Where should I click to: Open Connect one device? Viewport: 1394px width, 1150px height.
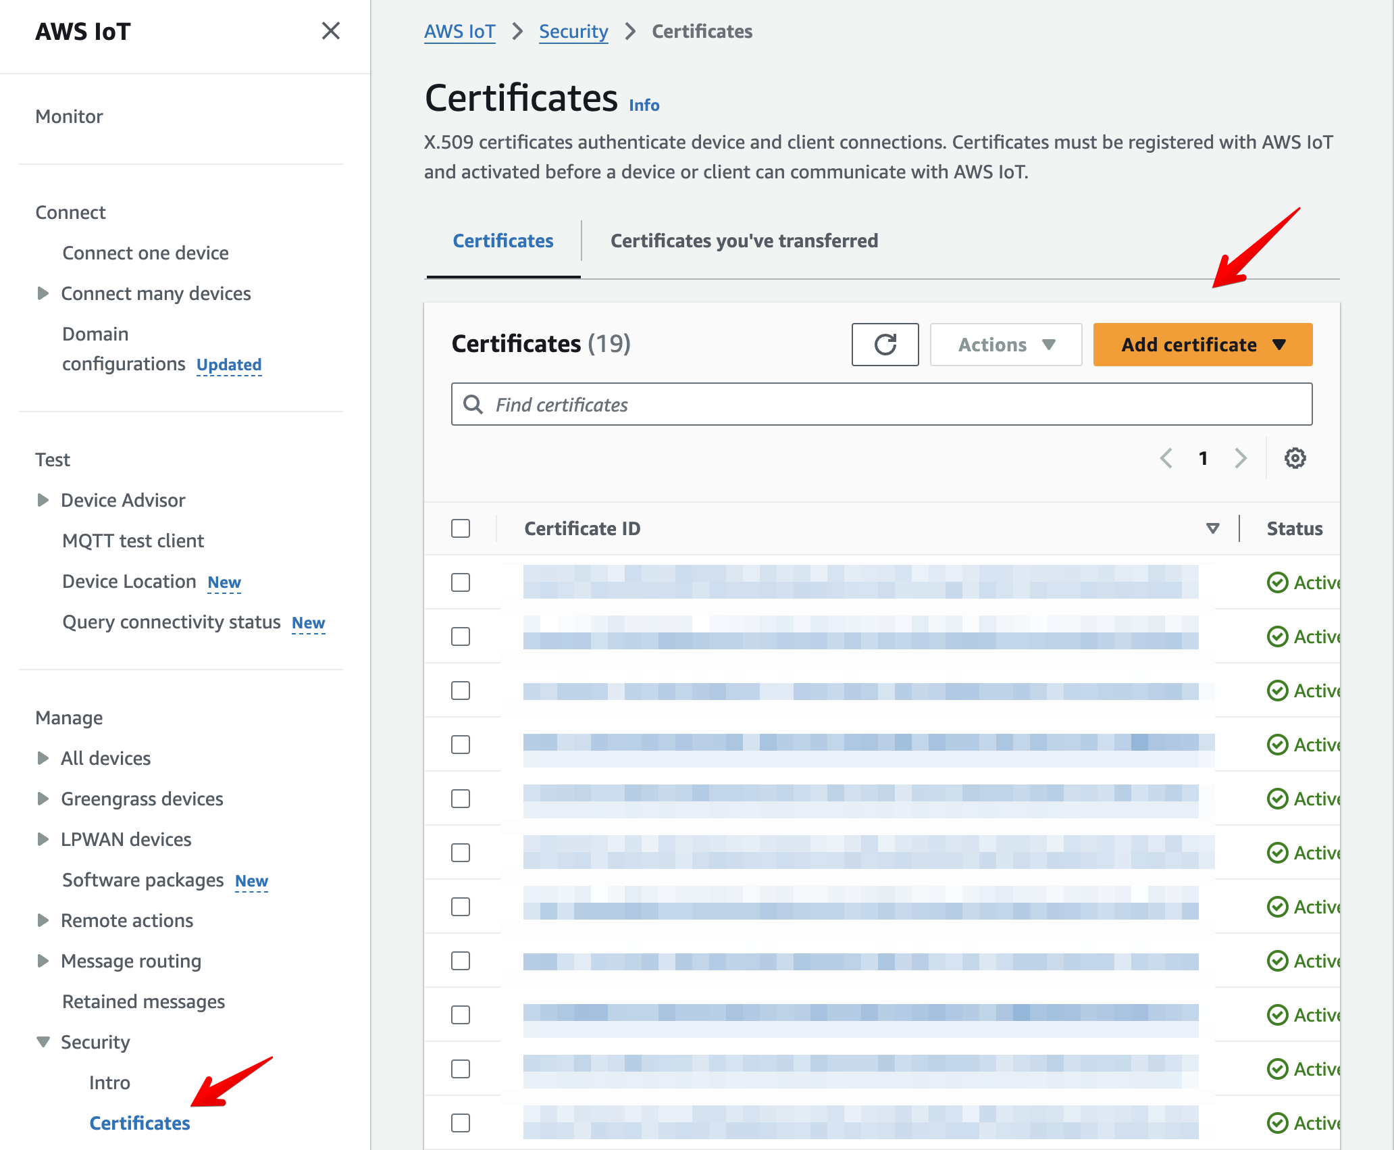(x=145, y=253)
